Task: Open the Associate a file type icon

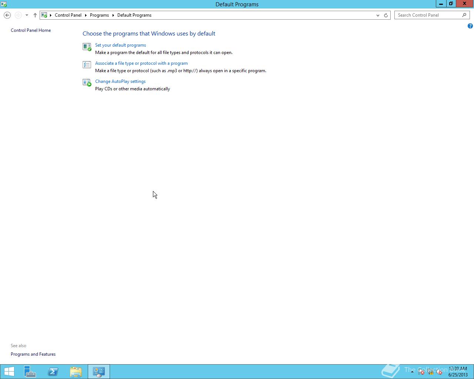Action: (87, 65)
